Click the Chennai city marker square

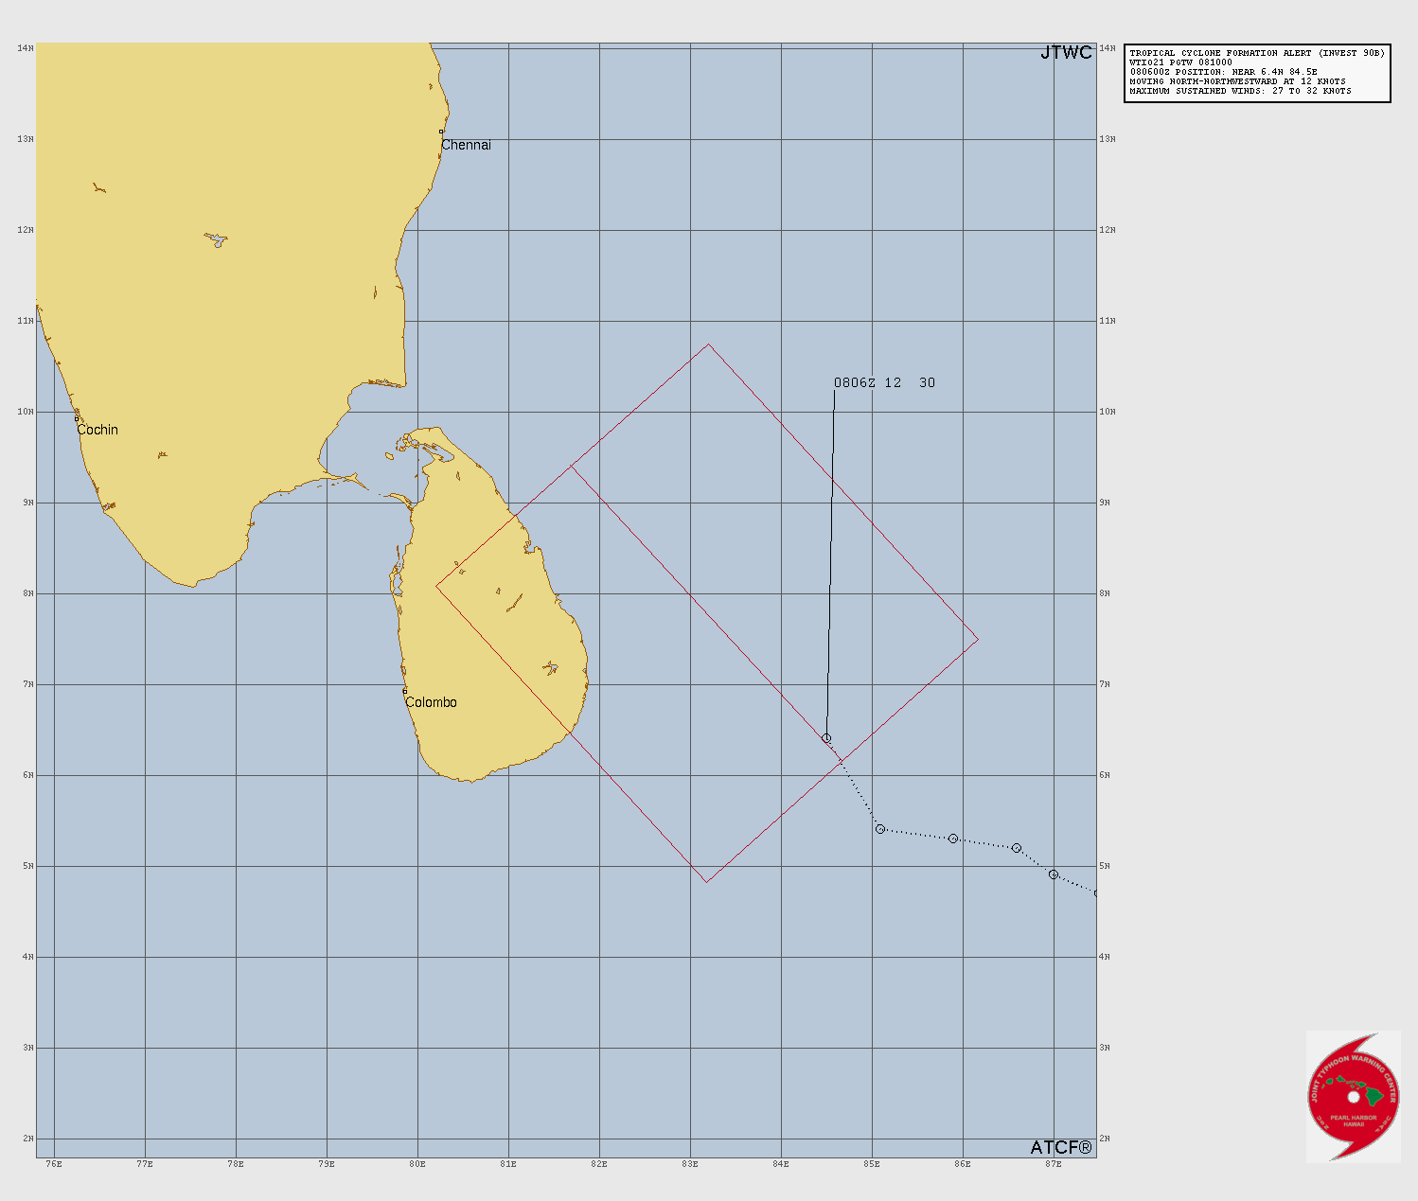pos(441,132)
